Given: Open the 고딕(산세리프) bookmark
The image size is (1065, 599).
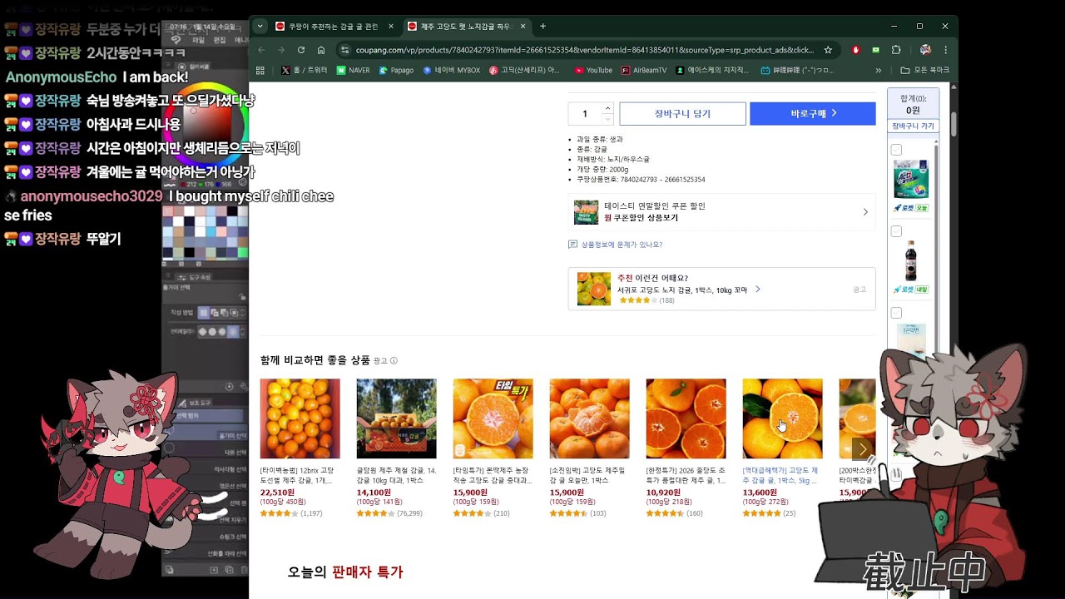Looking at the screenshot, I should [524, 71].
